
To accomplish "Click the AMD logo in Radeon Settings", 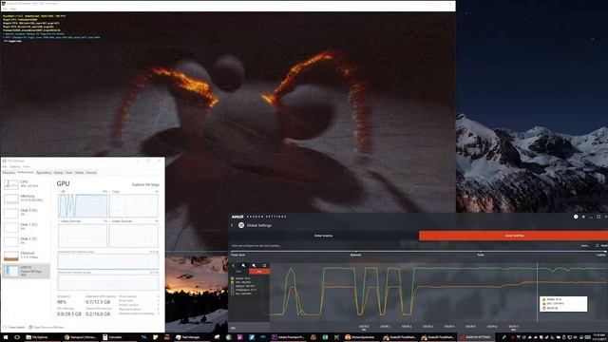I will pos(237,217).
